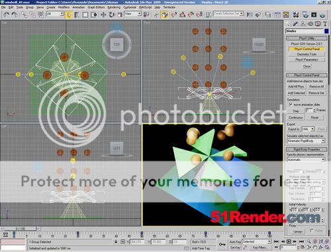331x252 pixels.
Task: Open the Kinematic RigidBody dropdown
Action: tap(306, 141)
